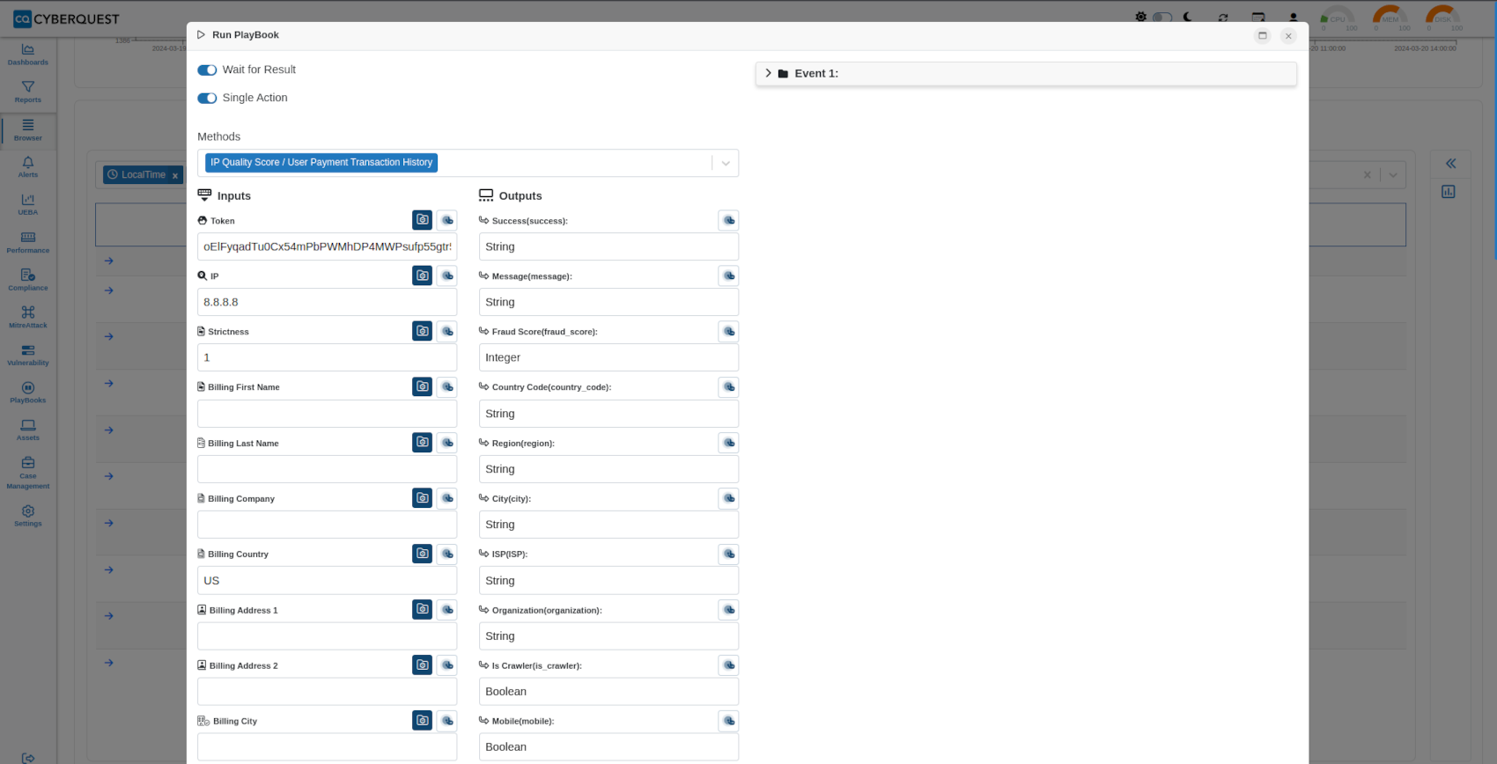The image size is (1497, 764).
Task: Open UEBA in the sidebar
Action: (x=28, y=205)
